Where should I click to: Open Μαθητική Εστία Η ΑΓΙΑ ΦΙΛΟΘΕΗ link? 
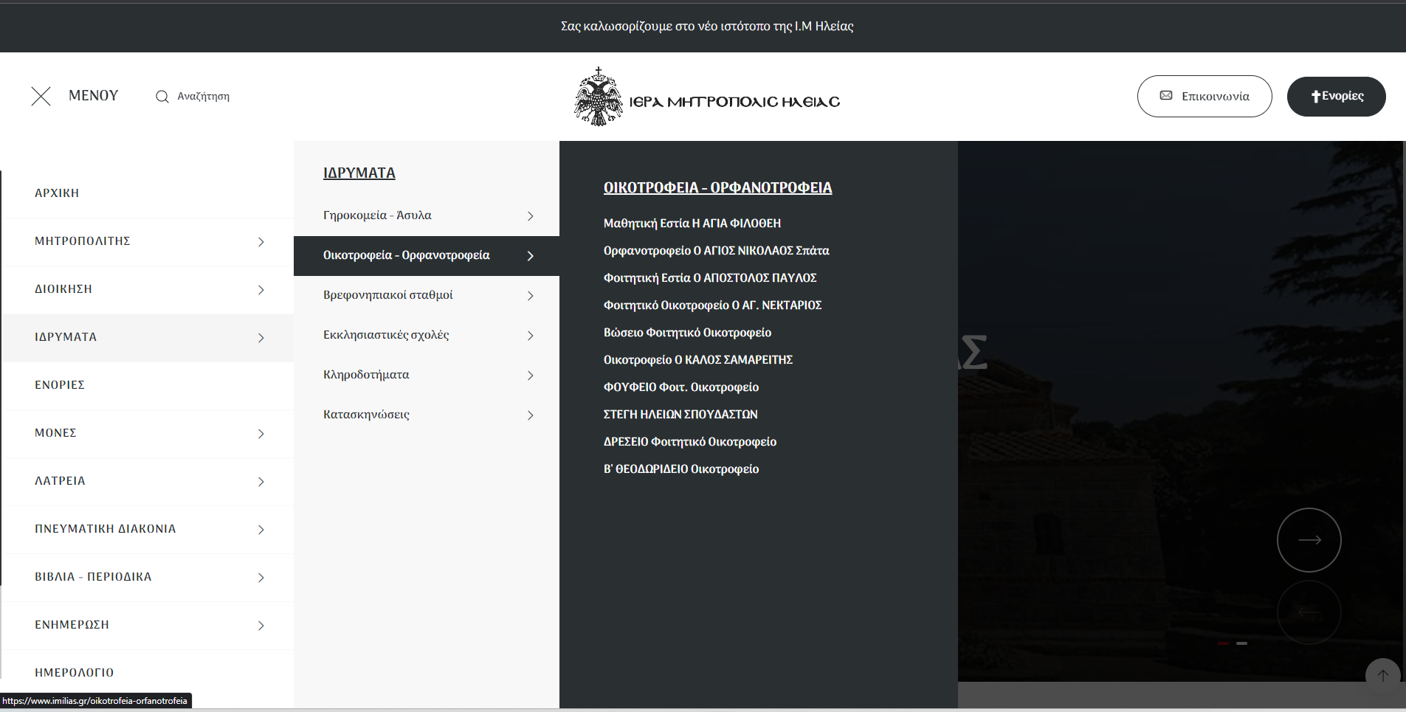tap(692, 224)
